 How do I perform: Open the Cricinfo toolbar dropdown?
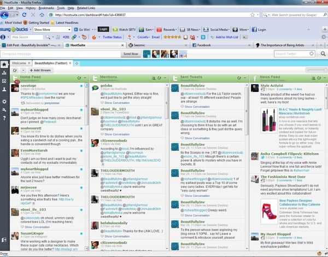click(144, 37)
